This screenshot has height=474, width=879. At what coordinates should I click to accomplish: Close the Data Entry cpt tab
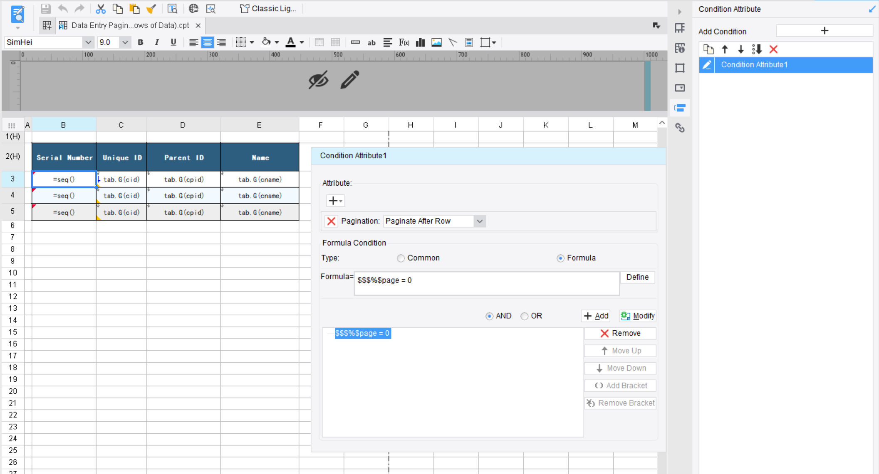tap(198, 26)
